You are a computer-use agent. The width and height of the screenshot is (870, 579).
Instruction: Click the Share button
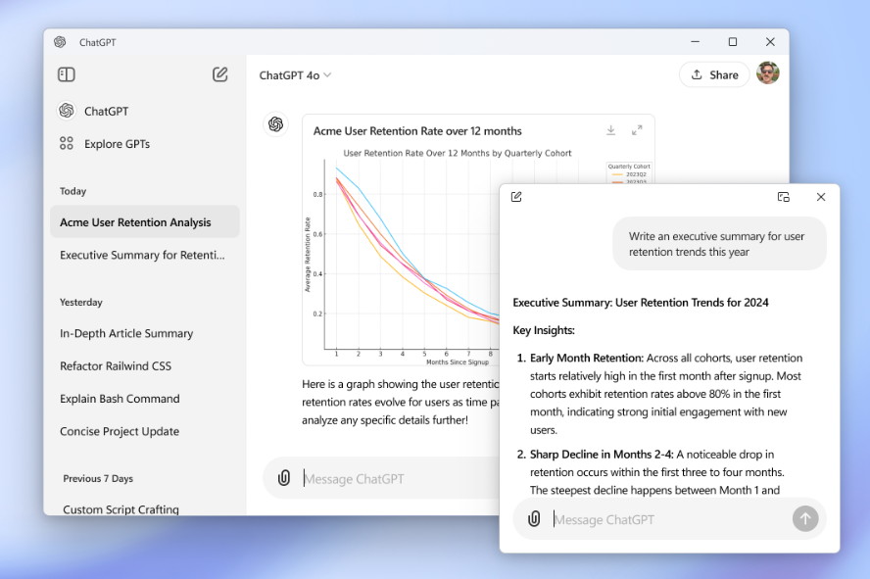(x=714, y=74)
